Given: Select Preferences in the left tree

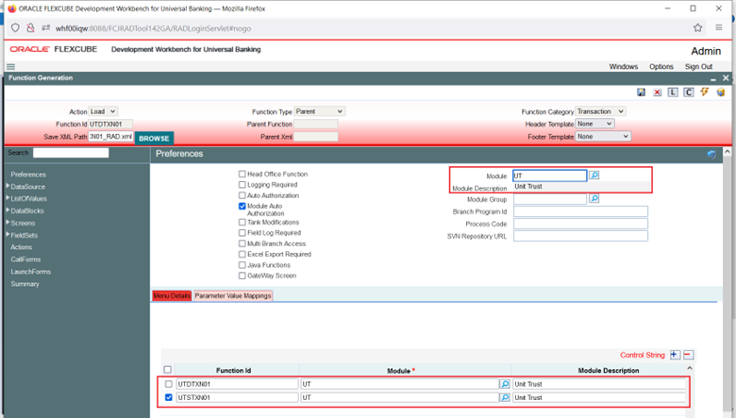Looking at the screenshot, I should coord(28,175).
